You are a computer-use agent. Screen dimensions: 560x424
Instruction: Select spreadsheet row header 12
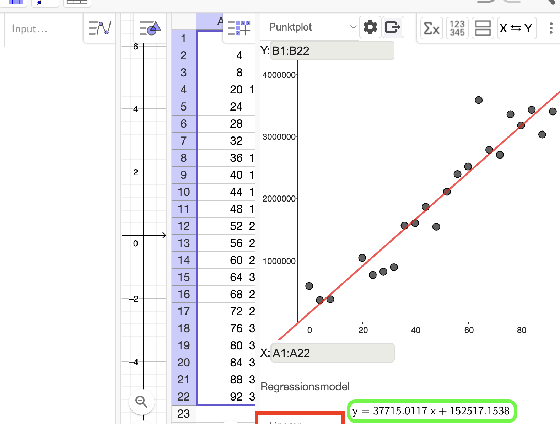coord(184,226)
